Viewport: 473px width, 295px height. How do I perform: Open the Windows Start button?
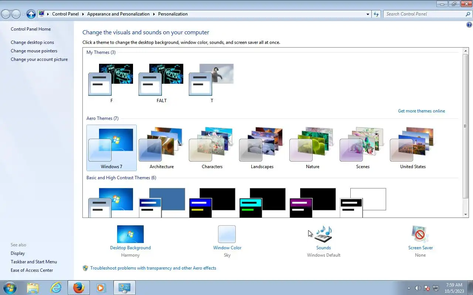pos(10,288)
